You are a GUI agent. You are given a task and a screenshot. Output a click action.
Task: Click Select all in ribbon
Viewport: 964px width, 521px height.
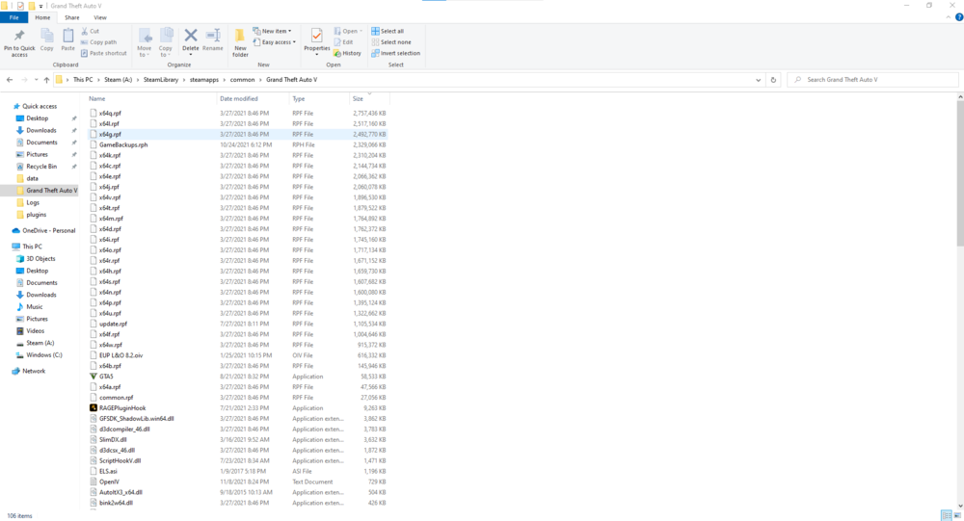pos(388,31)
